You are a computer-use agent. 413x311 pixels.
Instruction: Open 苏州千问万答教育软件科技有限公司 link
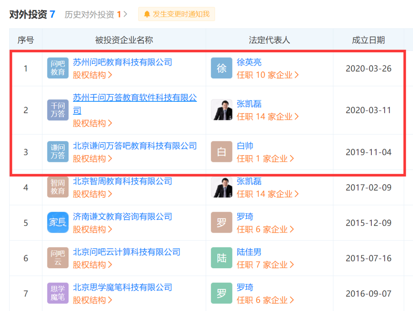coord(135,98)
